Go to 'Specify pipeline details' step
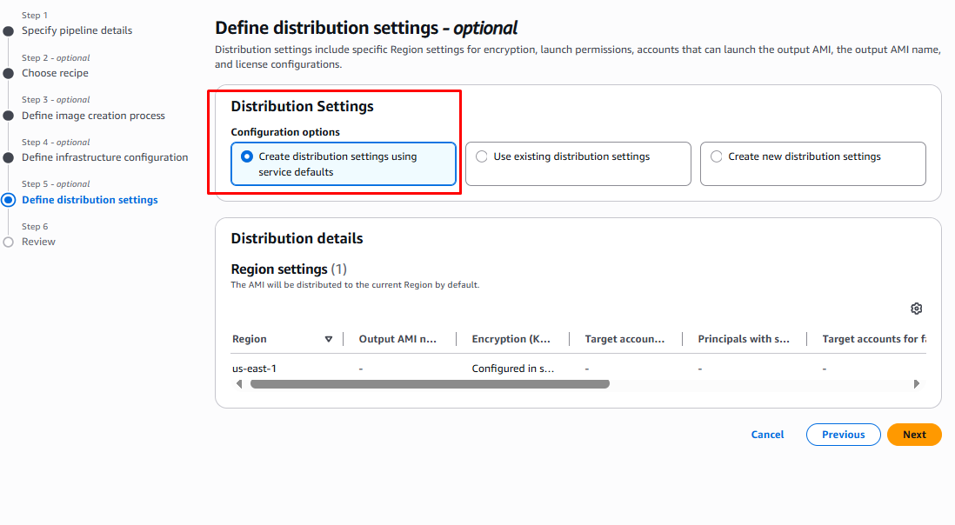This screenshot has width=955, height=525. (77, 30)
